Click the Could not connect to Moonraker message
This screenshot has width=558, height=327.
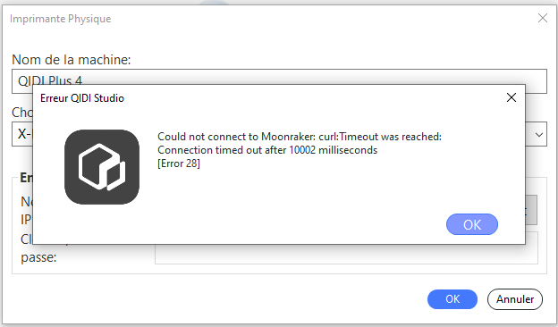click(x=300, y=137)
